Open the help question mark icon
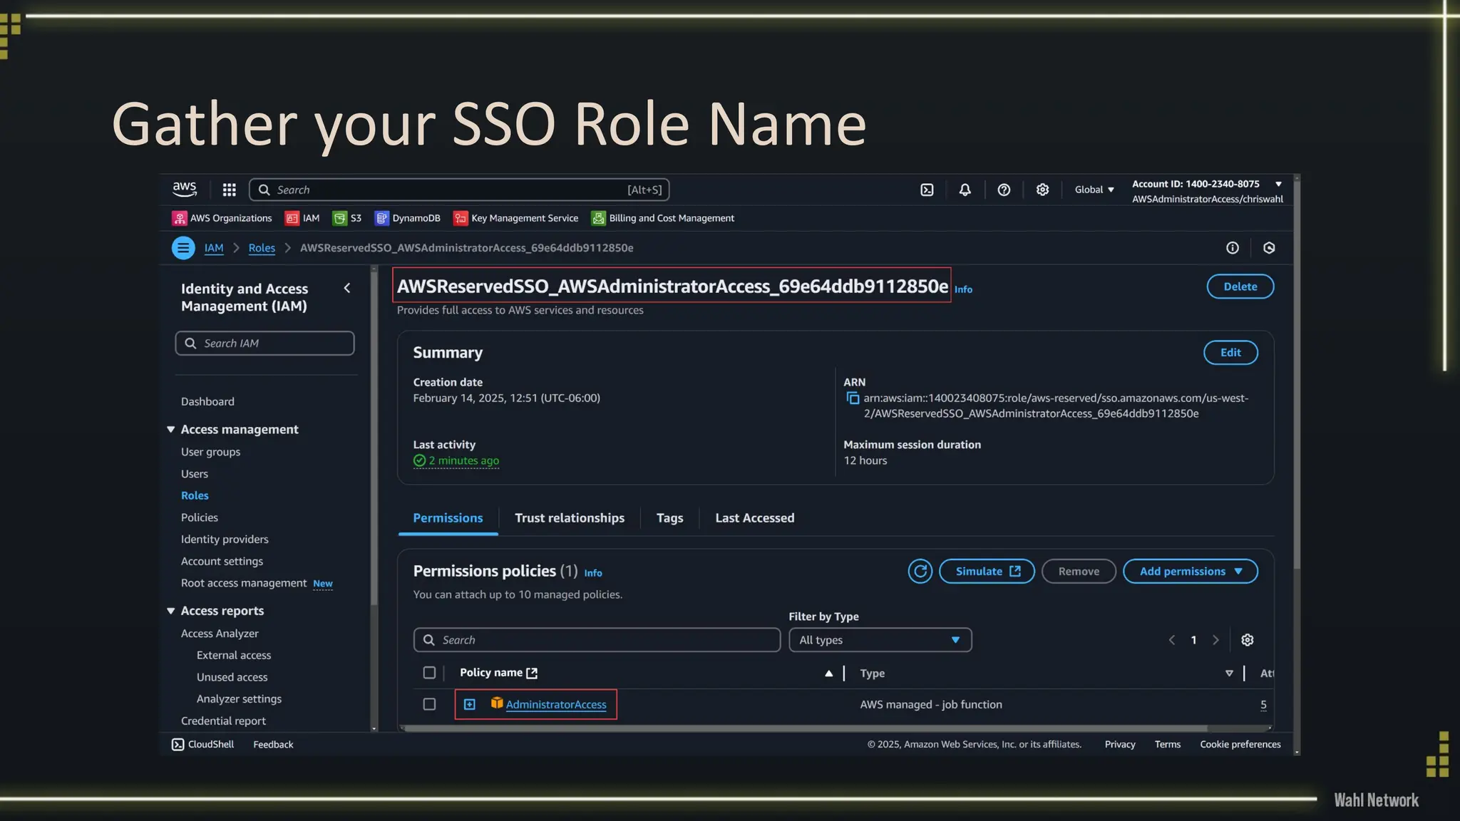The image size is (1460, 821). (x=1004, y=190)
